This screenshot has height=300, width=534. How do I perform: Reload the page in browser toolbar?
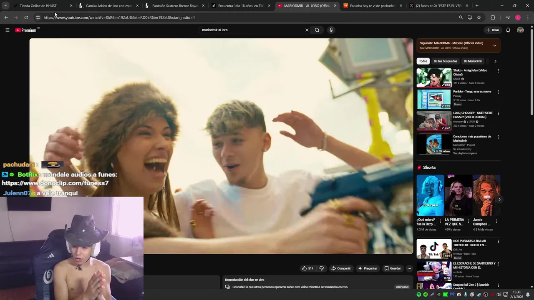tap(26, 17)
